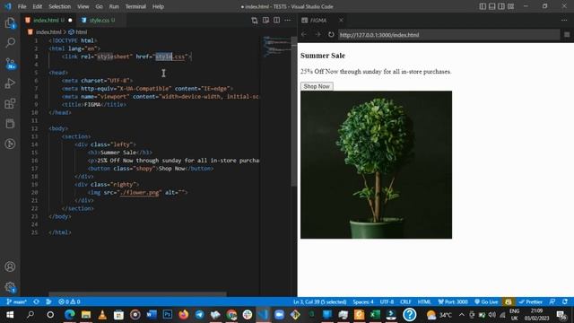Go forward in the preview browser
This screenshot has width=574, height=323.
click(317, 34)
